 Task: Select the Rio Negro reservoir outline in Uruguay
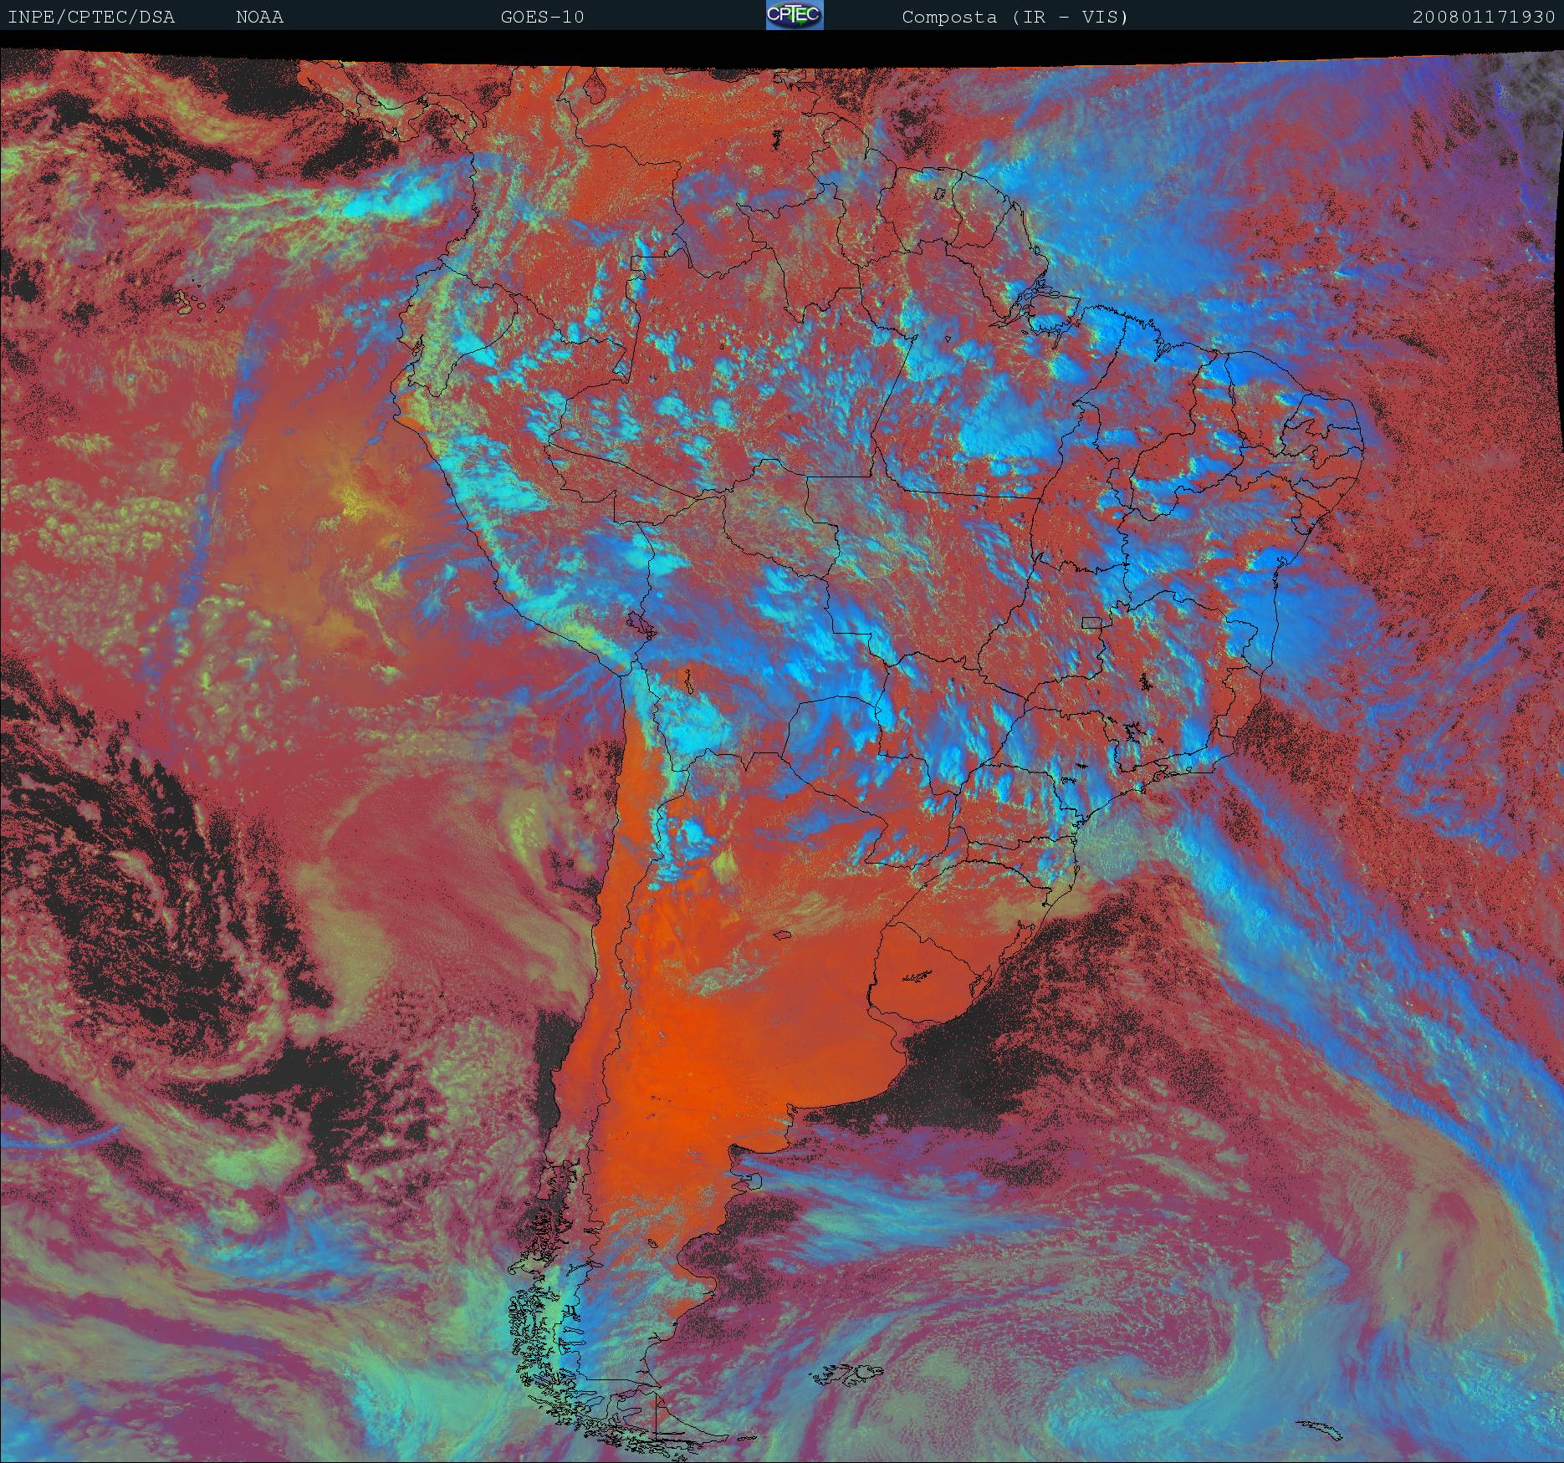918,975
